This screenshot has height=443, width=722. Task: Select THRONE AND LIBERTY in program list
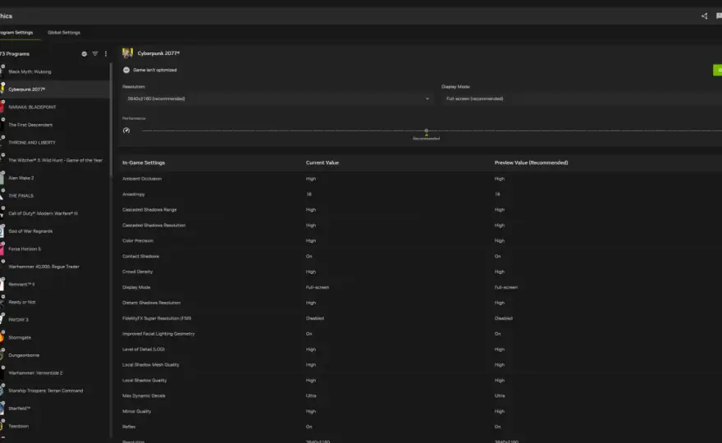[55, 143]
